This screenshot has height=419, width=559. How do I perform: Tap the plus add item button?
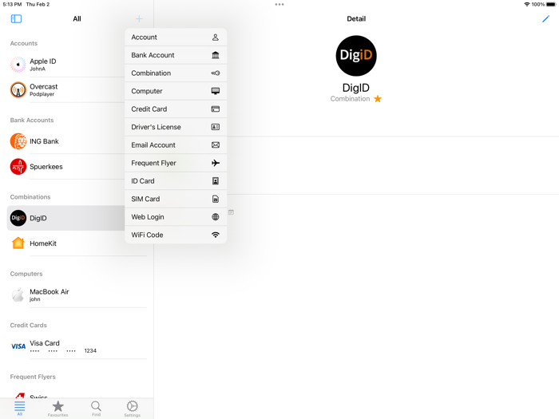139,19
